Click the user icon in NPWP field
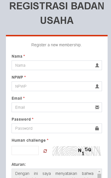The height and width of the screenshot is (178, 111). (97, 86)
